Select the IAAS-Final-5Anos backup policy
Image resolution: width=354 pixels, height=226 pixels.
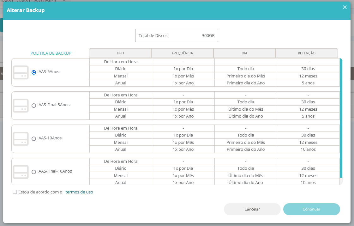[x=34, y=106]
